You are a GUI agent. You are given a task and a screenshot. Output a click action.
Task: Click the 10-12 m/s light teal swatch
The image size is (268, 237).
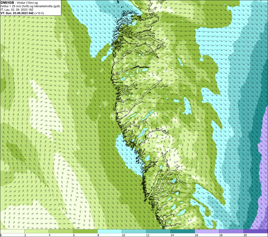pyautogui.click(x=134, y=231)
